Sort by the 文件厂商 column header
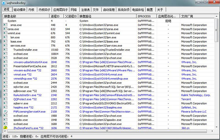220x140 pixels. point(197,16)
